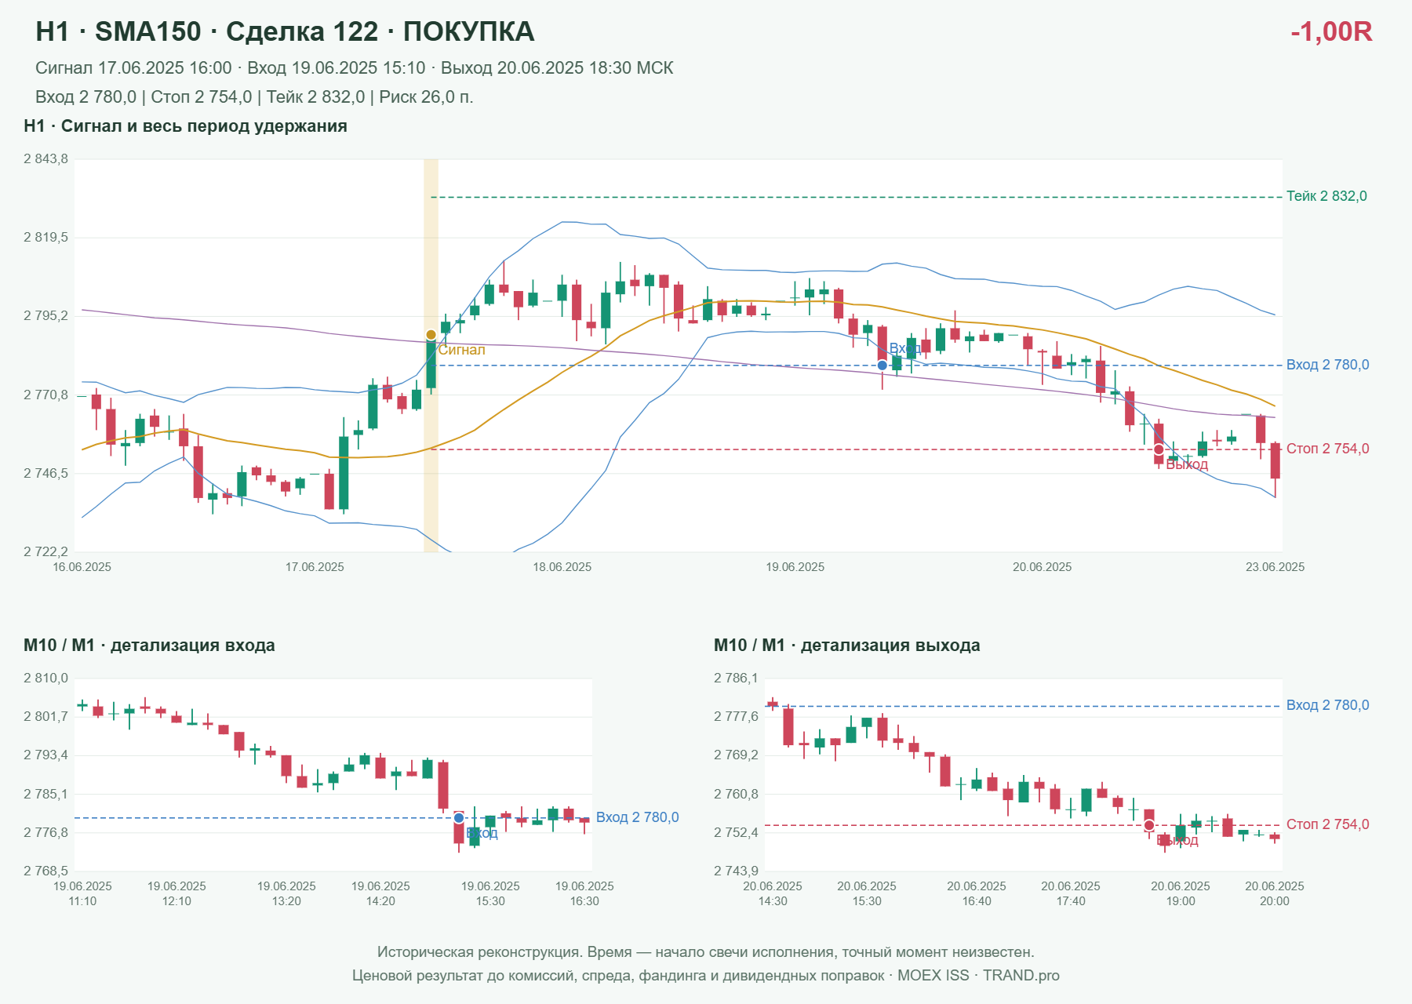This screenshot has width=1412, height=1004.
Task: Click the 2 793,4 axis label in the entry chart
Action: click(x=45, y=755)
